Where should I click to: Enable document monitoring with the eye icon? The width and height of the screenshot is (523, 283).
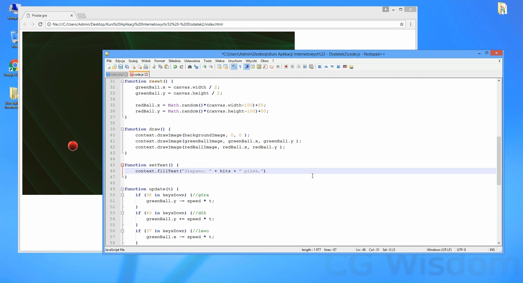click(x=278, y=67)
